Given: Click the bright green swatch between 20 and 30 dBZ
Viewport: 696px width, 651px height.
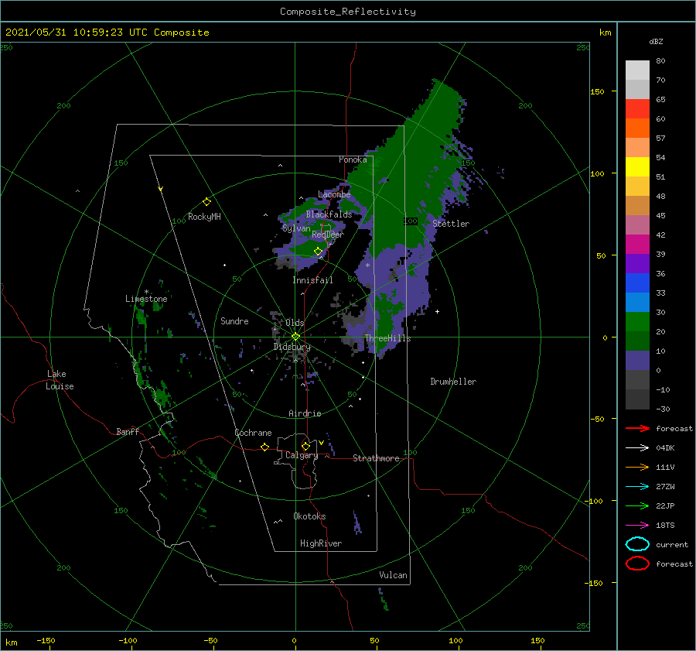Looking at the screenshot, I should (637, 322).
